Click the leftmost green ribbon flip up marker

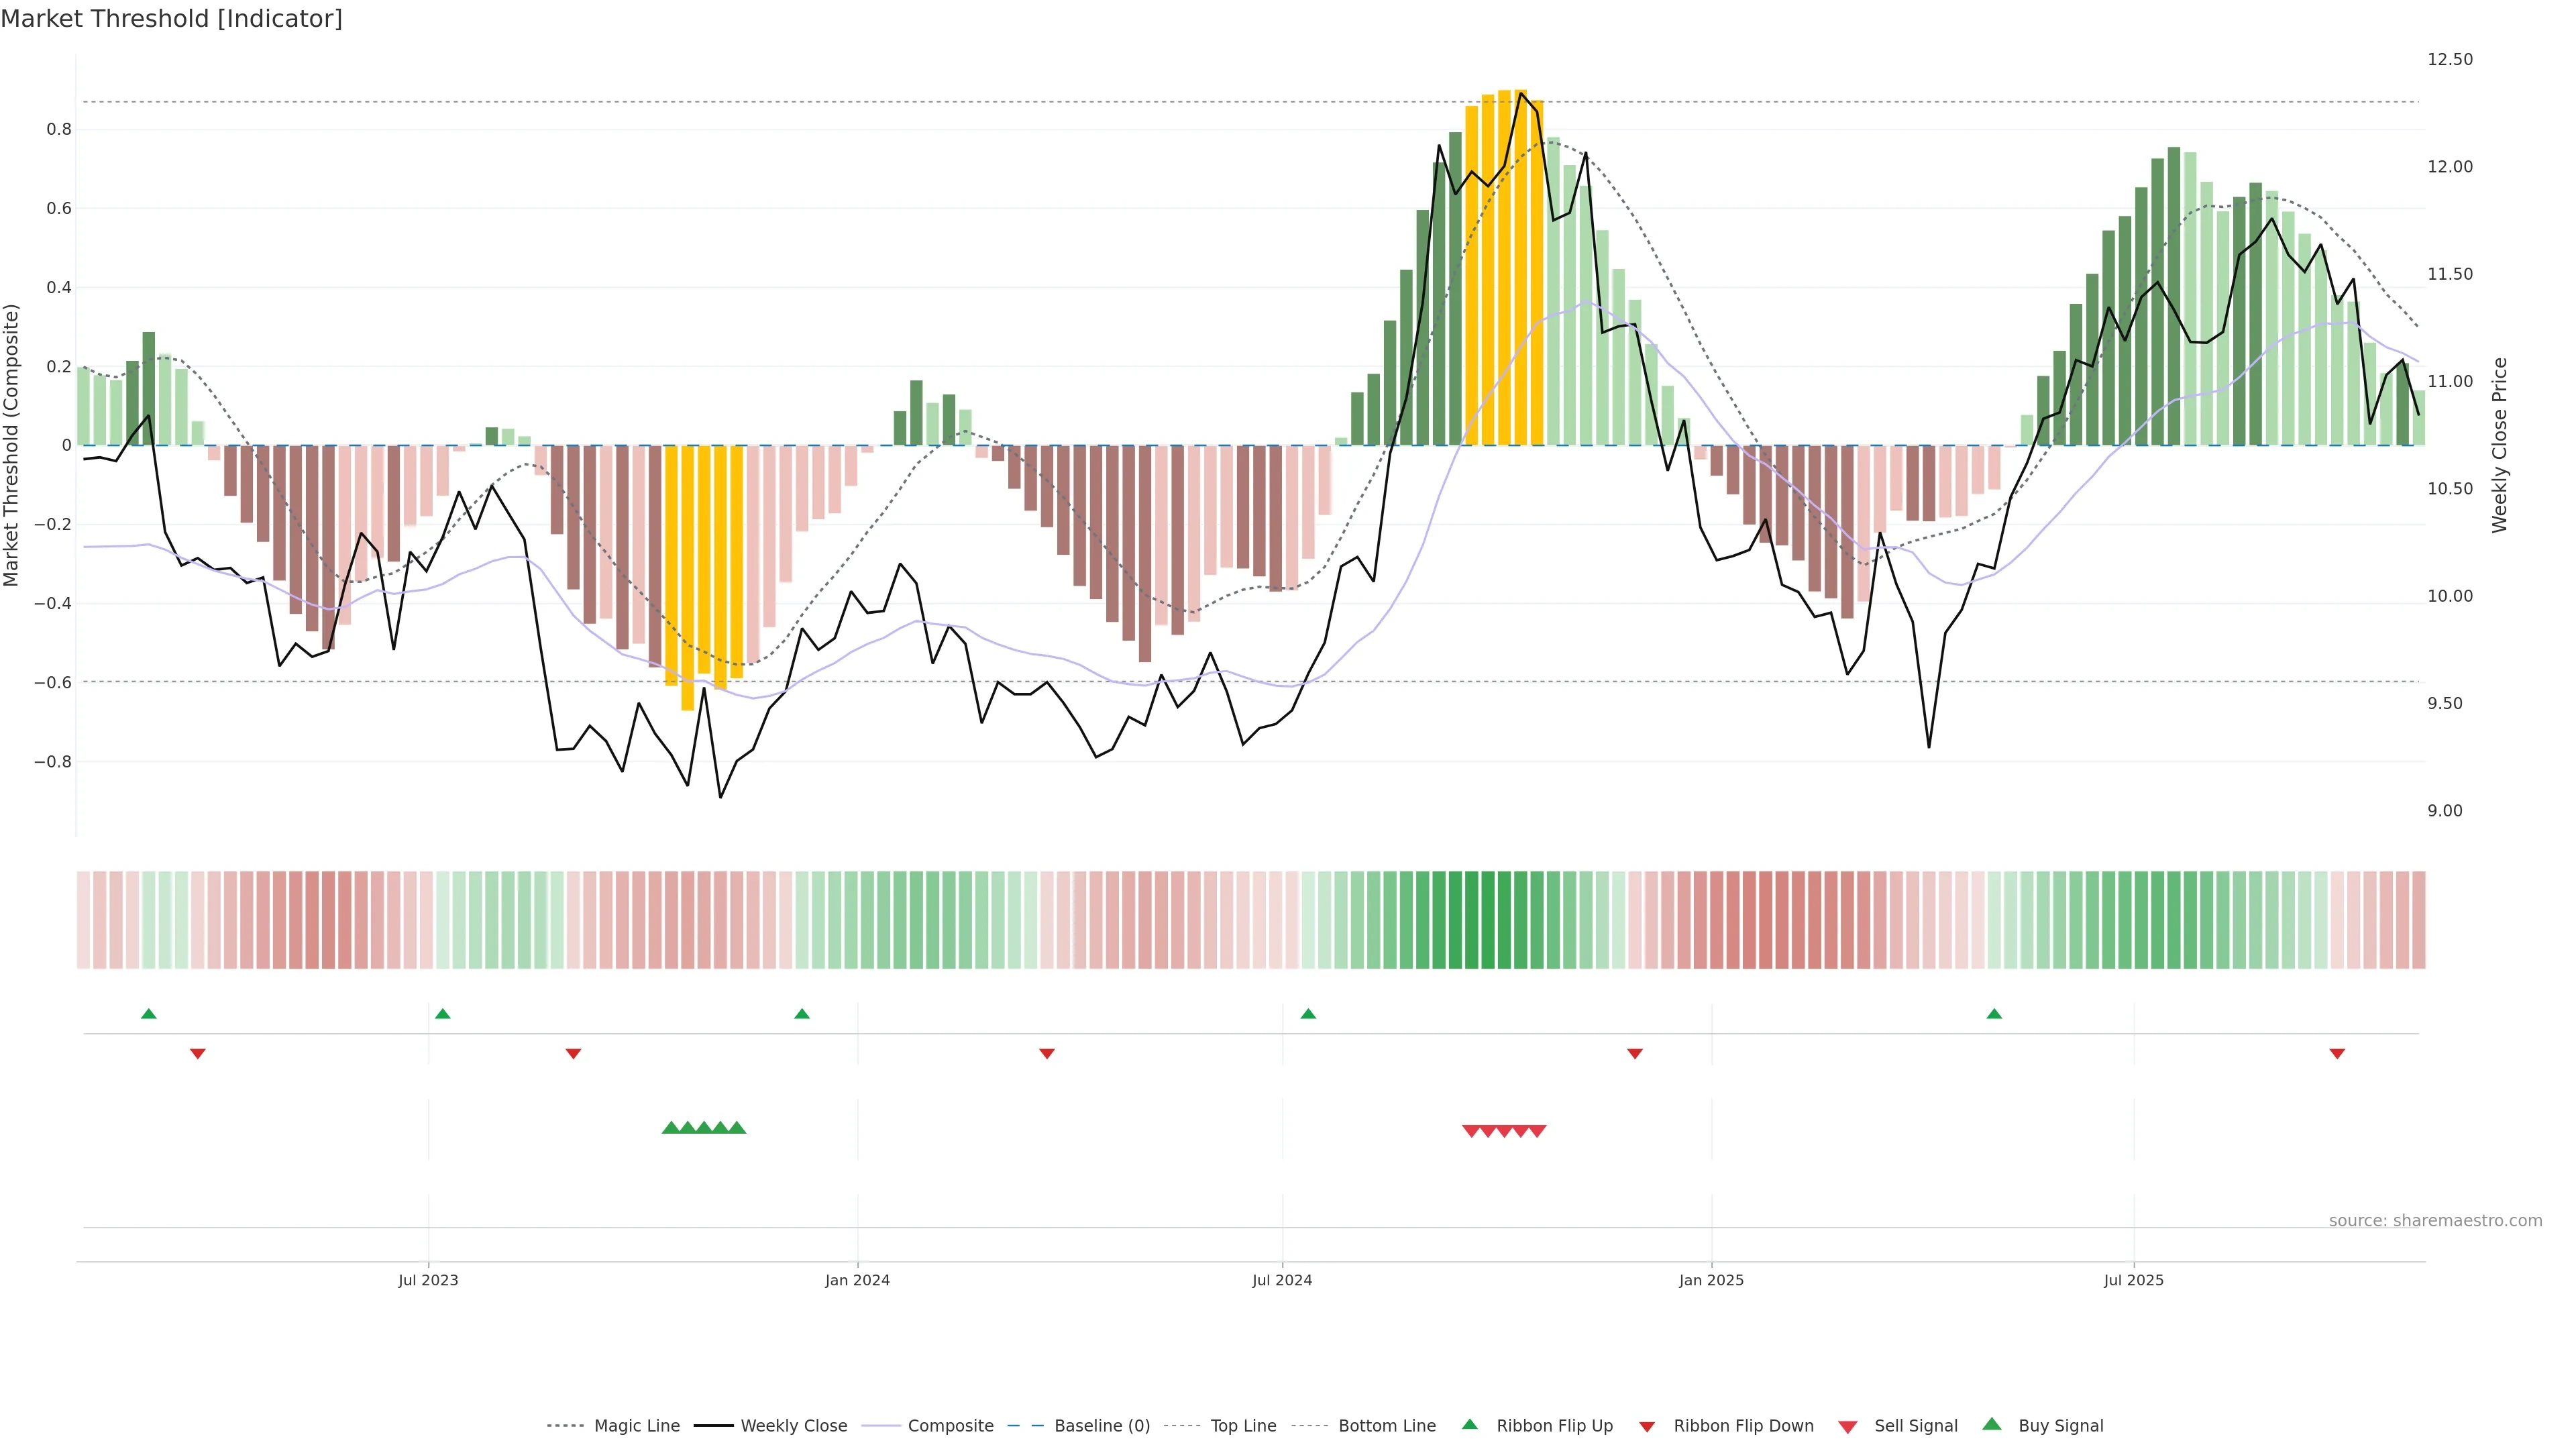tap(149, 1014)
